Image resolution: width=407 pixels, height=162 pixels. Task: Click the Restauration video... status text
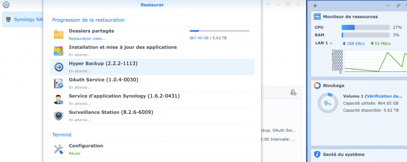(x=87, y=39)
